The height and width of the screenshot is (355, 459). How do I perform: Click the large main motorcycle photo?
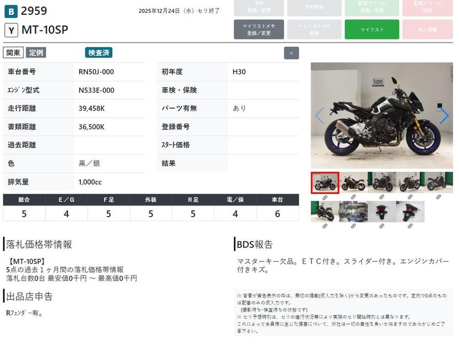click(382, 115)
